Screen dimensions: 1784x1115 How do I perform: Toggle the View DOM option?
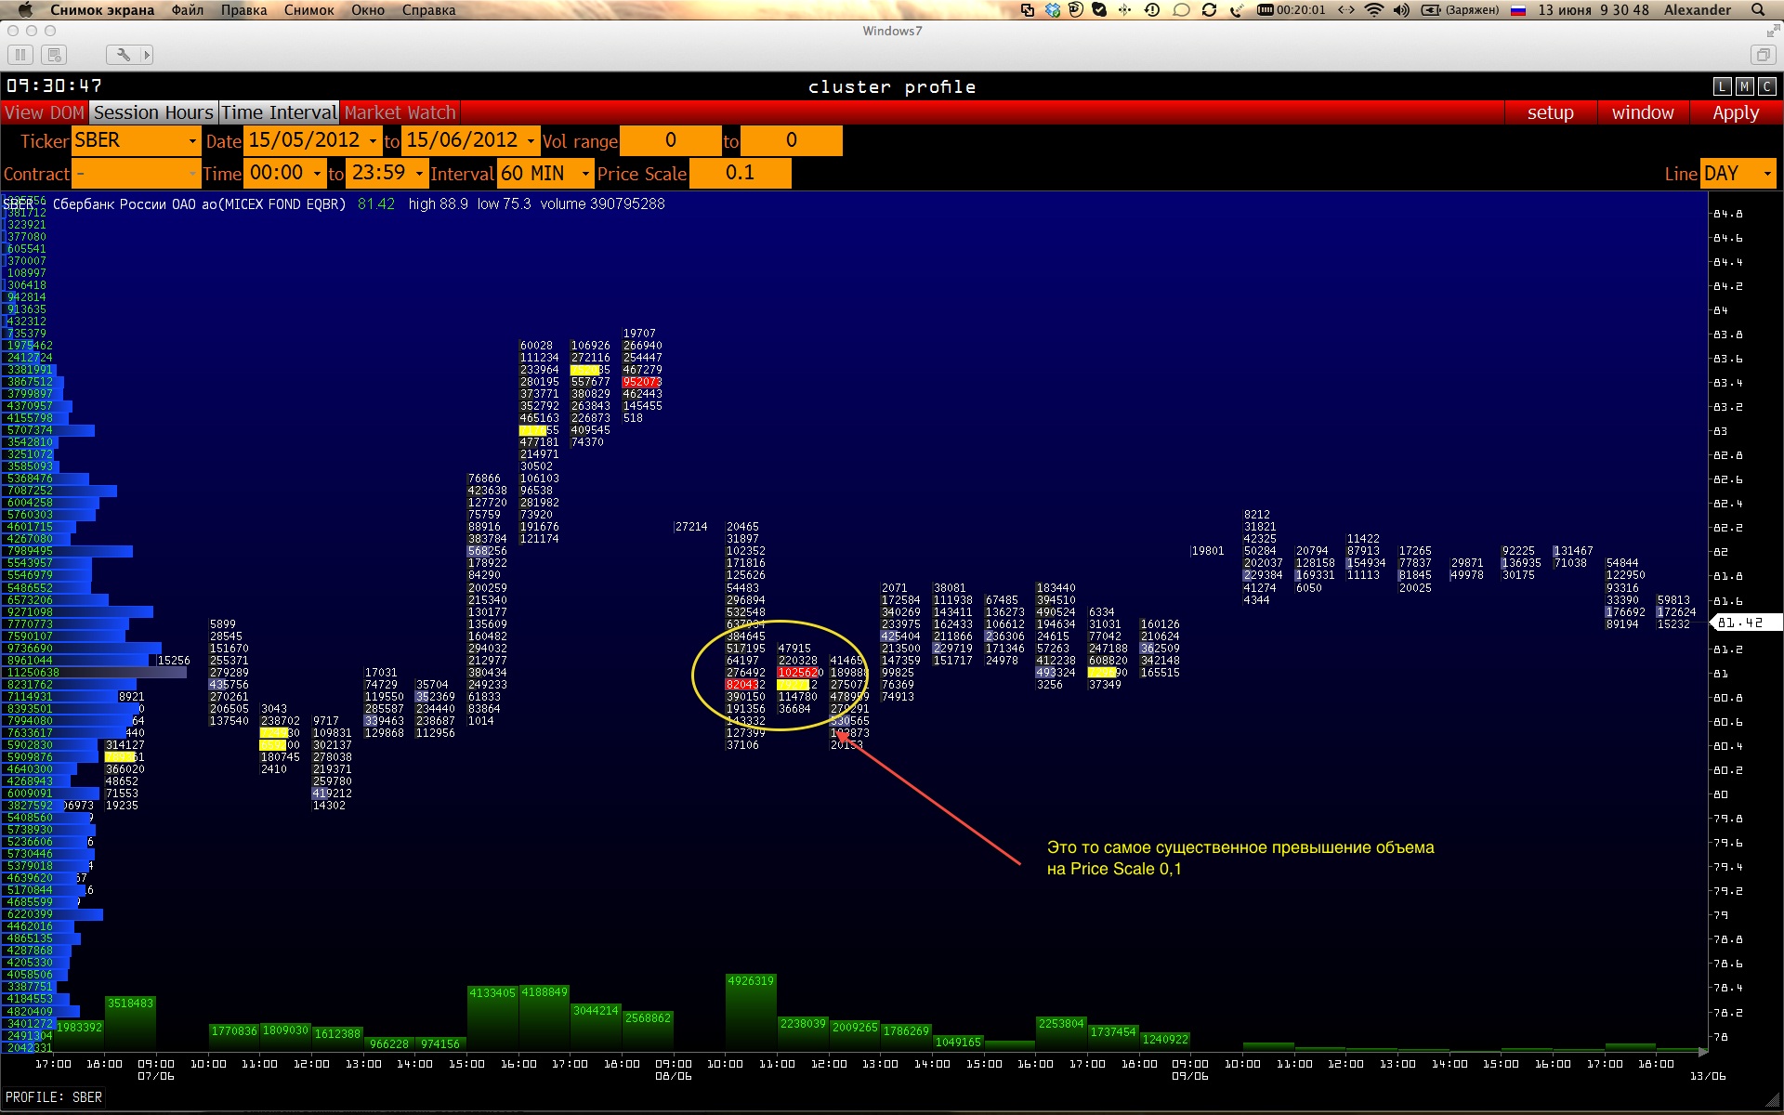[44, 112]
